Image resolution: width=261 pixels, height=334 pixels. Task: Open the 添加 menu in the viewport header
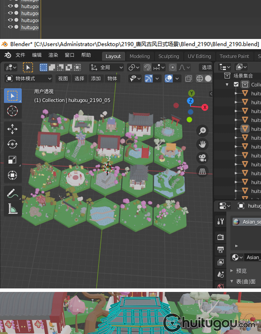coord(96,79)
